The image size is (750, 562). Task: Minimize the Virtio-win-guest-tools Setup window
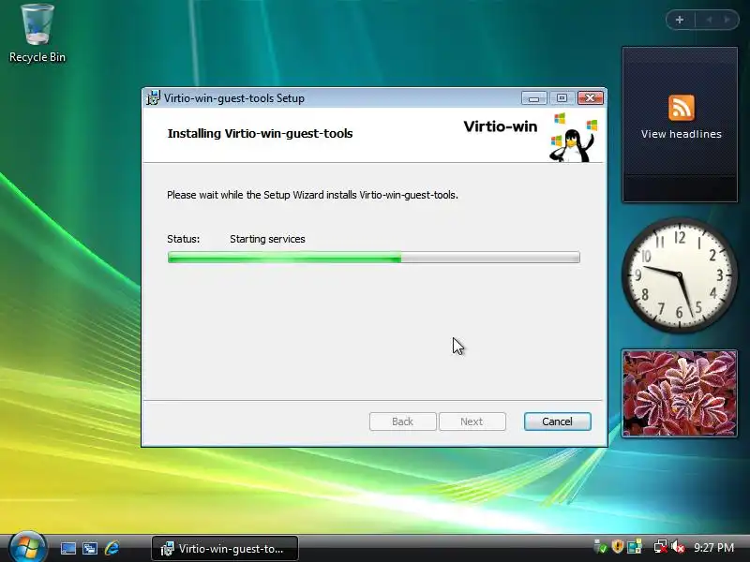point(534,98)
